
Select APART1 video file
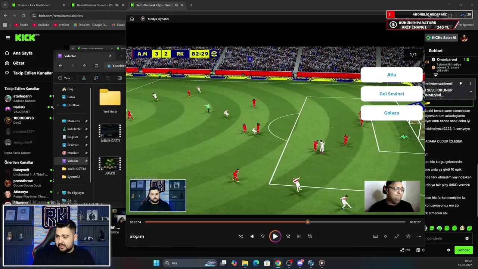coord(110,166)
